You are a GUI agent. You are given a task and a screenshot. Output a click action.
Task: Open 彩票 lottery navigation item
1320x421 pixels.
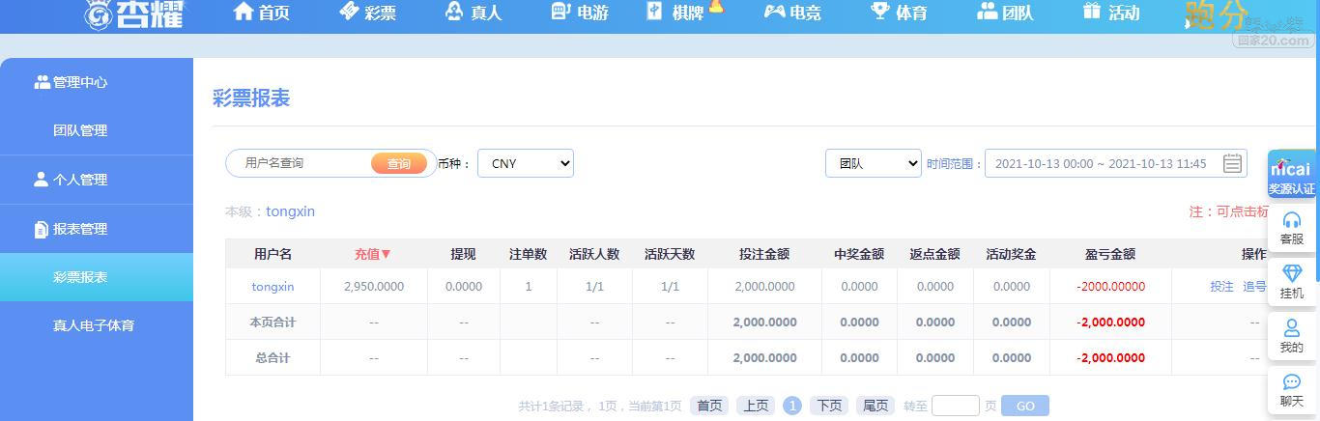coord(367,13)
